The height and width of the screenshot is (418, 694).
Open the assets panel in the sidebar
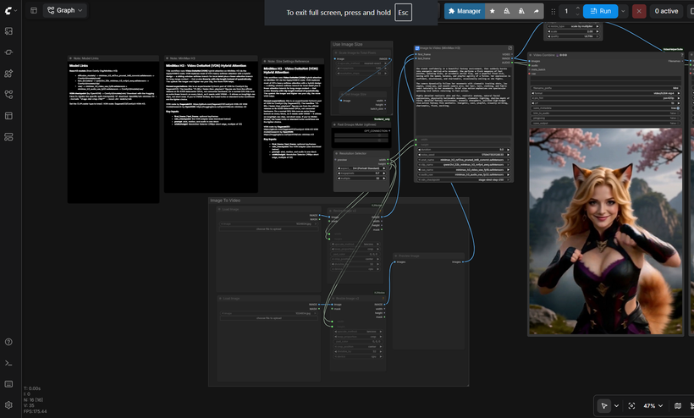click(8, 31)
